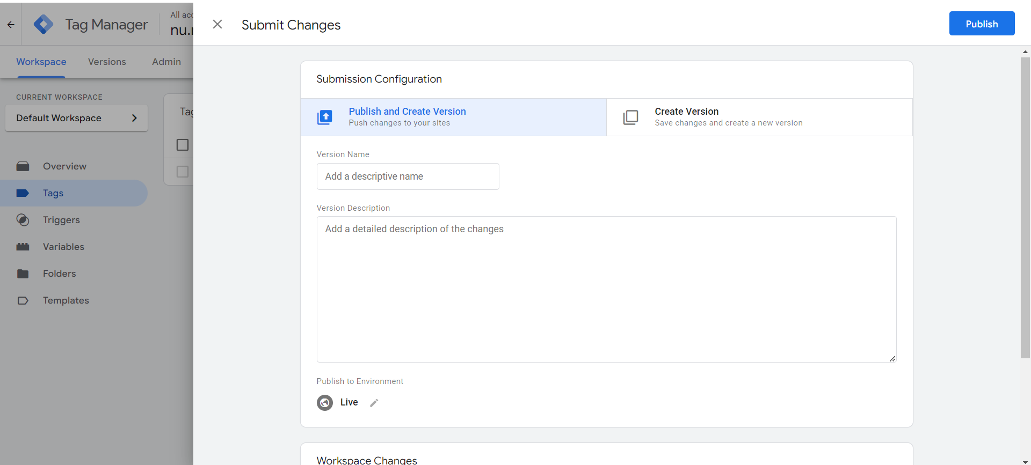Open Templates in the sidebar
Image resolution: width=1031 pixels, height=465 pixels.
point(74,300)
